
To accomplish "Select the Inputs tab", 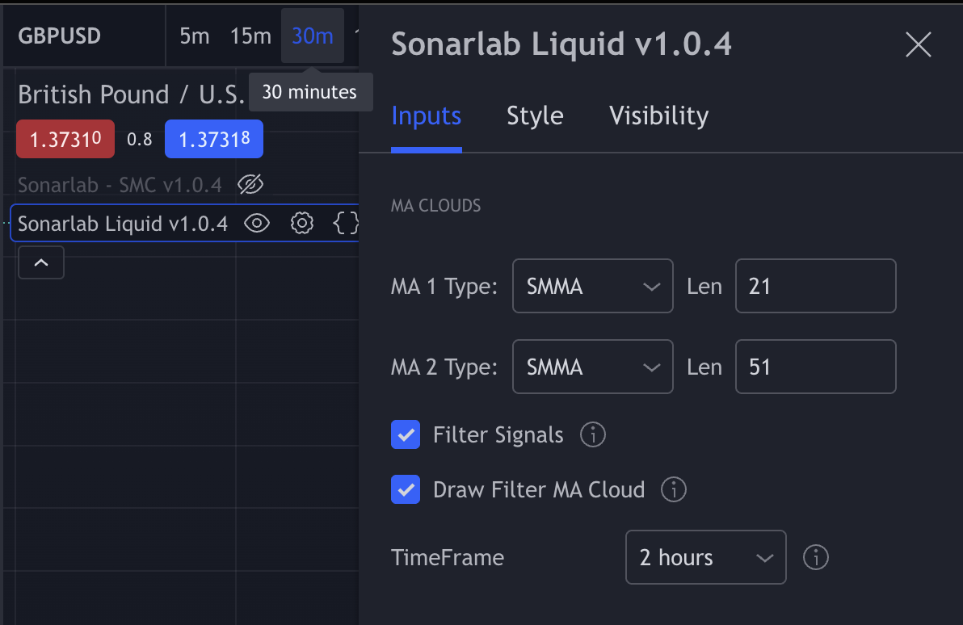I will click(x=427, y=115).
